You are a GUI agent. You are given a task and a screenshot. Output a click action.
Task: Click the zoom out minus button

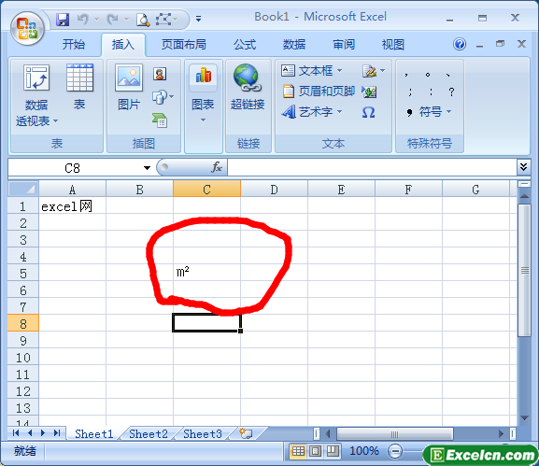(395, 451)
